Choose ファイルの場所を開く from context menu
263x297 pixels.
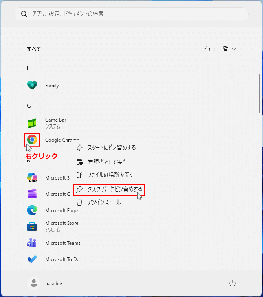tap(109, 175)
